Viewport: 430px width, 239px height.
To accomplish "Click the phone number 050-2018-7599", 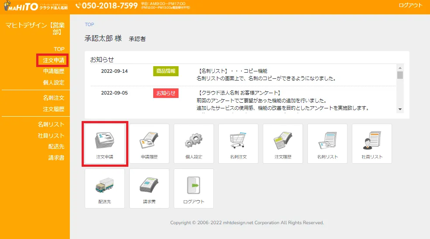I will pos(110,6).
